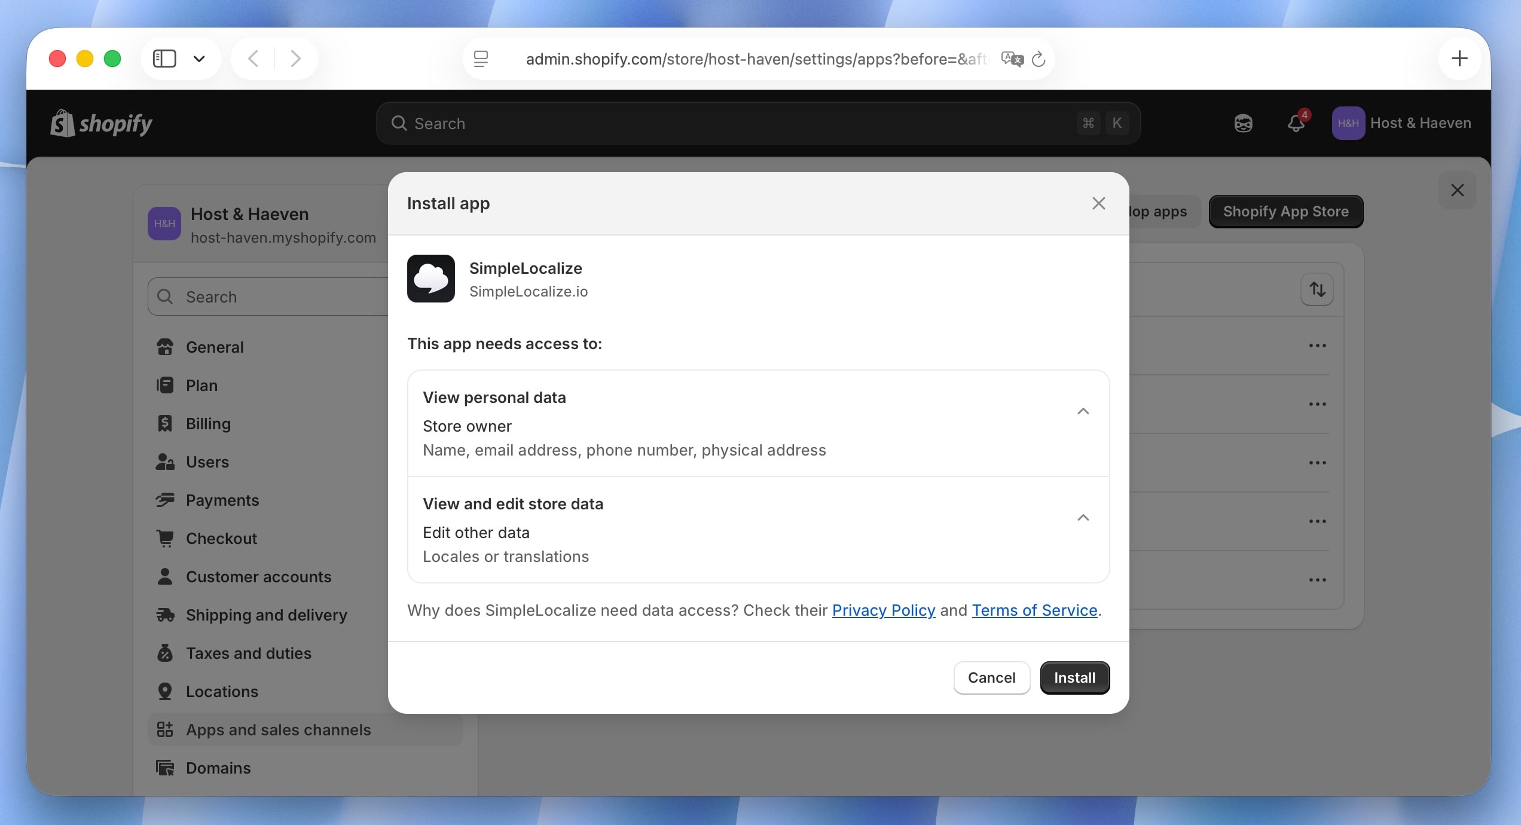Viewport: 1521px width, 825px height.
Task: Click the Payments settings icon
Action: (x=166, y=500)
